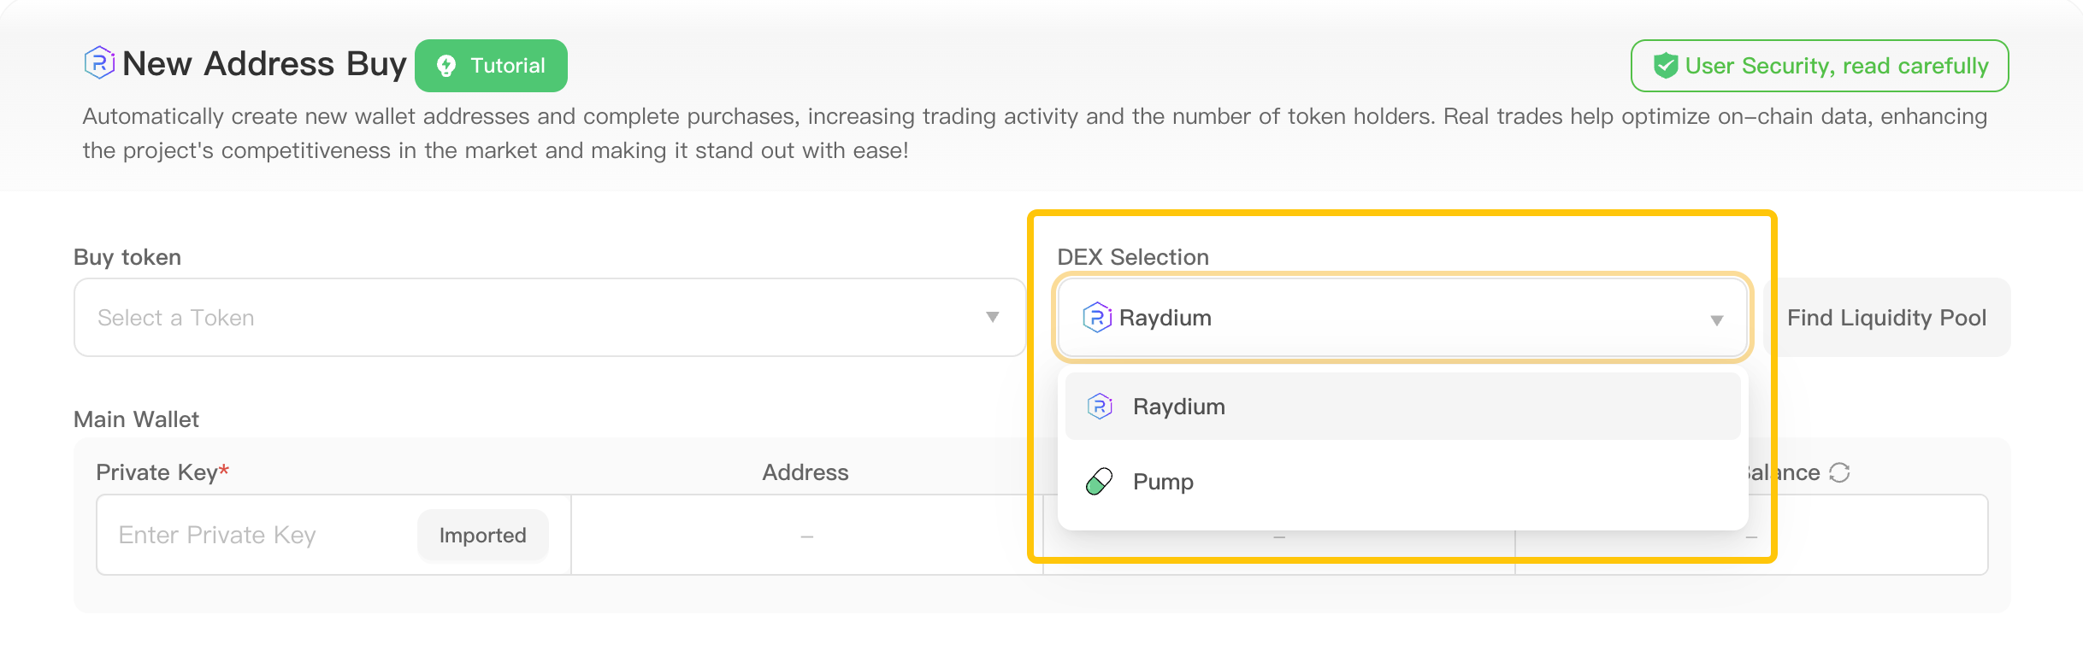
Task: Click the green shield security icon
Action: coord(1665,66)
